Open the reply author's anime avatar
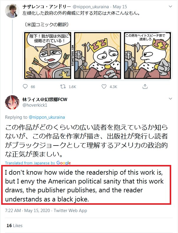Image resolution: width=178 pixels, height=233 pixels. tap(12, 102)
